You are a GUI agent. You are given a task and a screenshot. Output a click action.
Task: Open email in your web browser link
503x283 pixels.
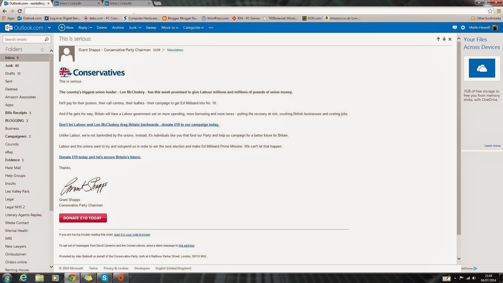[x=132, y=235]
